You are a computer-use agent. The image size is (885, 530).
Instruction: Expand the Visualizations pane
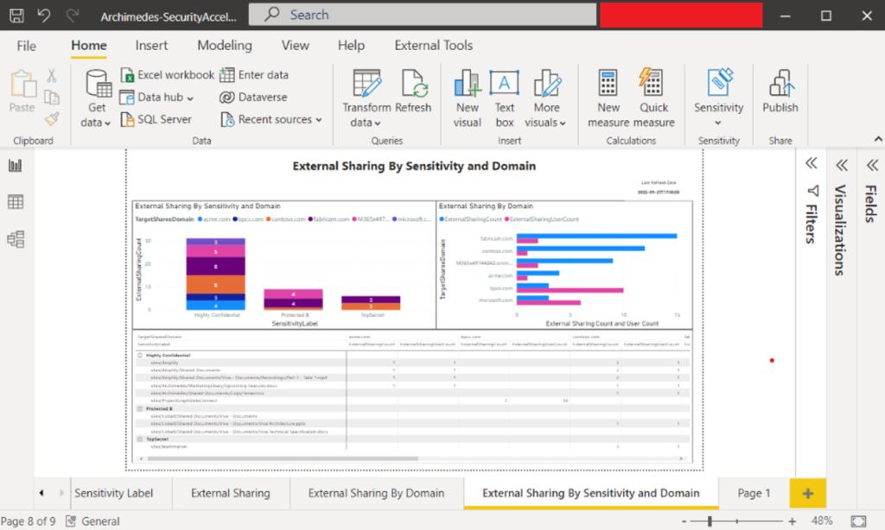(x=842, y=165)
